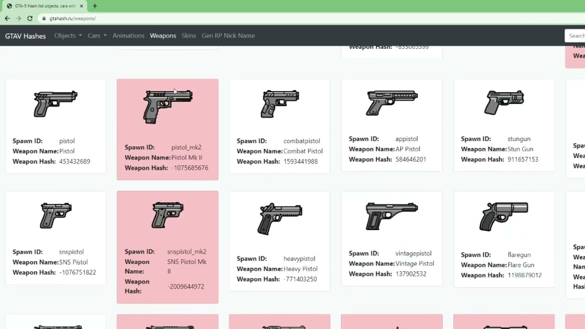The image size is (585, 329).
Task: Click weapon name text Heavy Pistol
Action: click(300, 269)
